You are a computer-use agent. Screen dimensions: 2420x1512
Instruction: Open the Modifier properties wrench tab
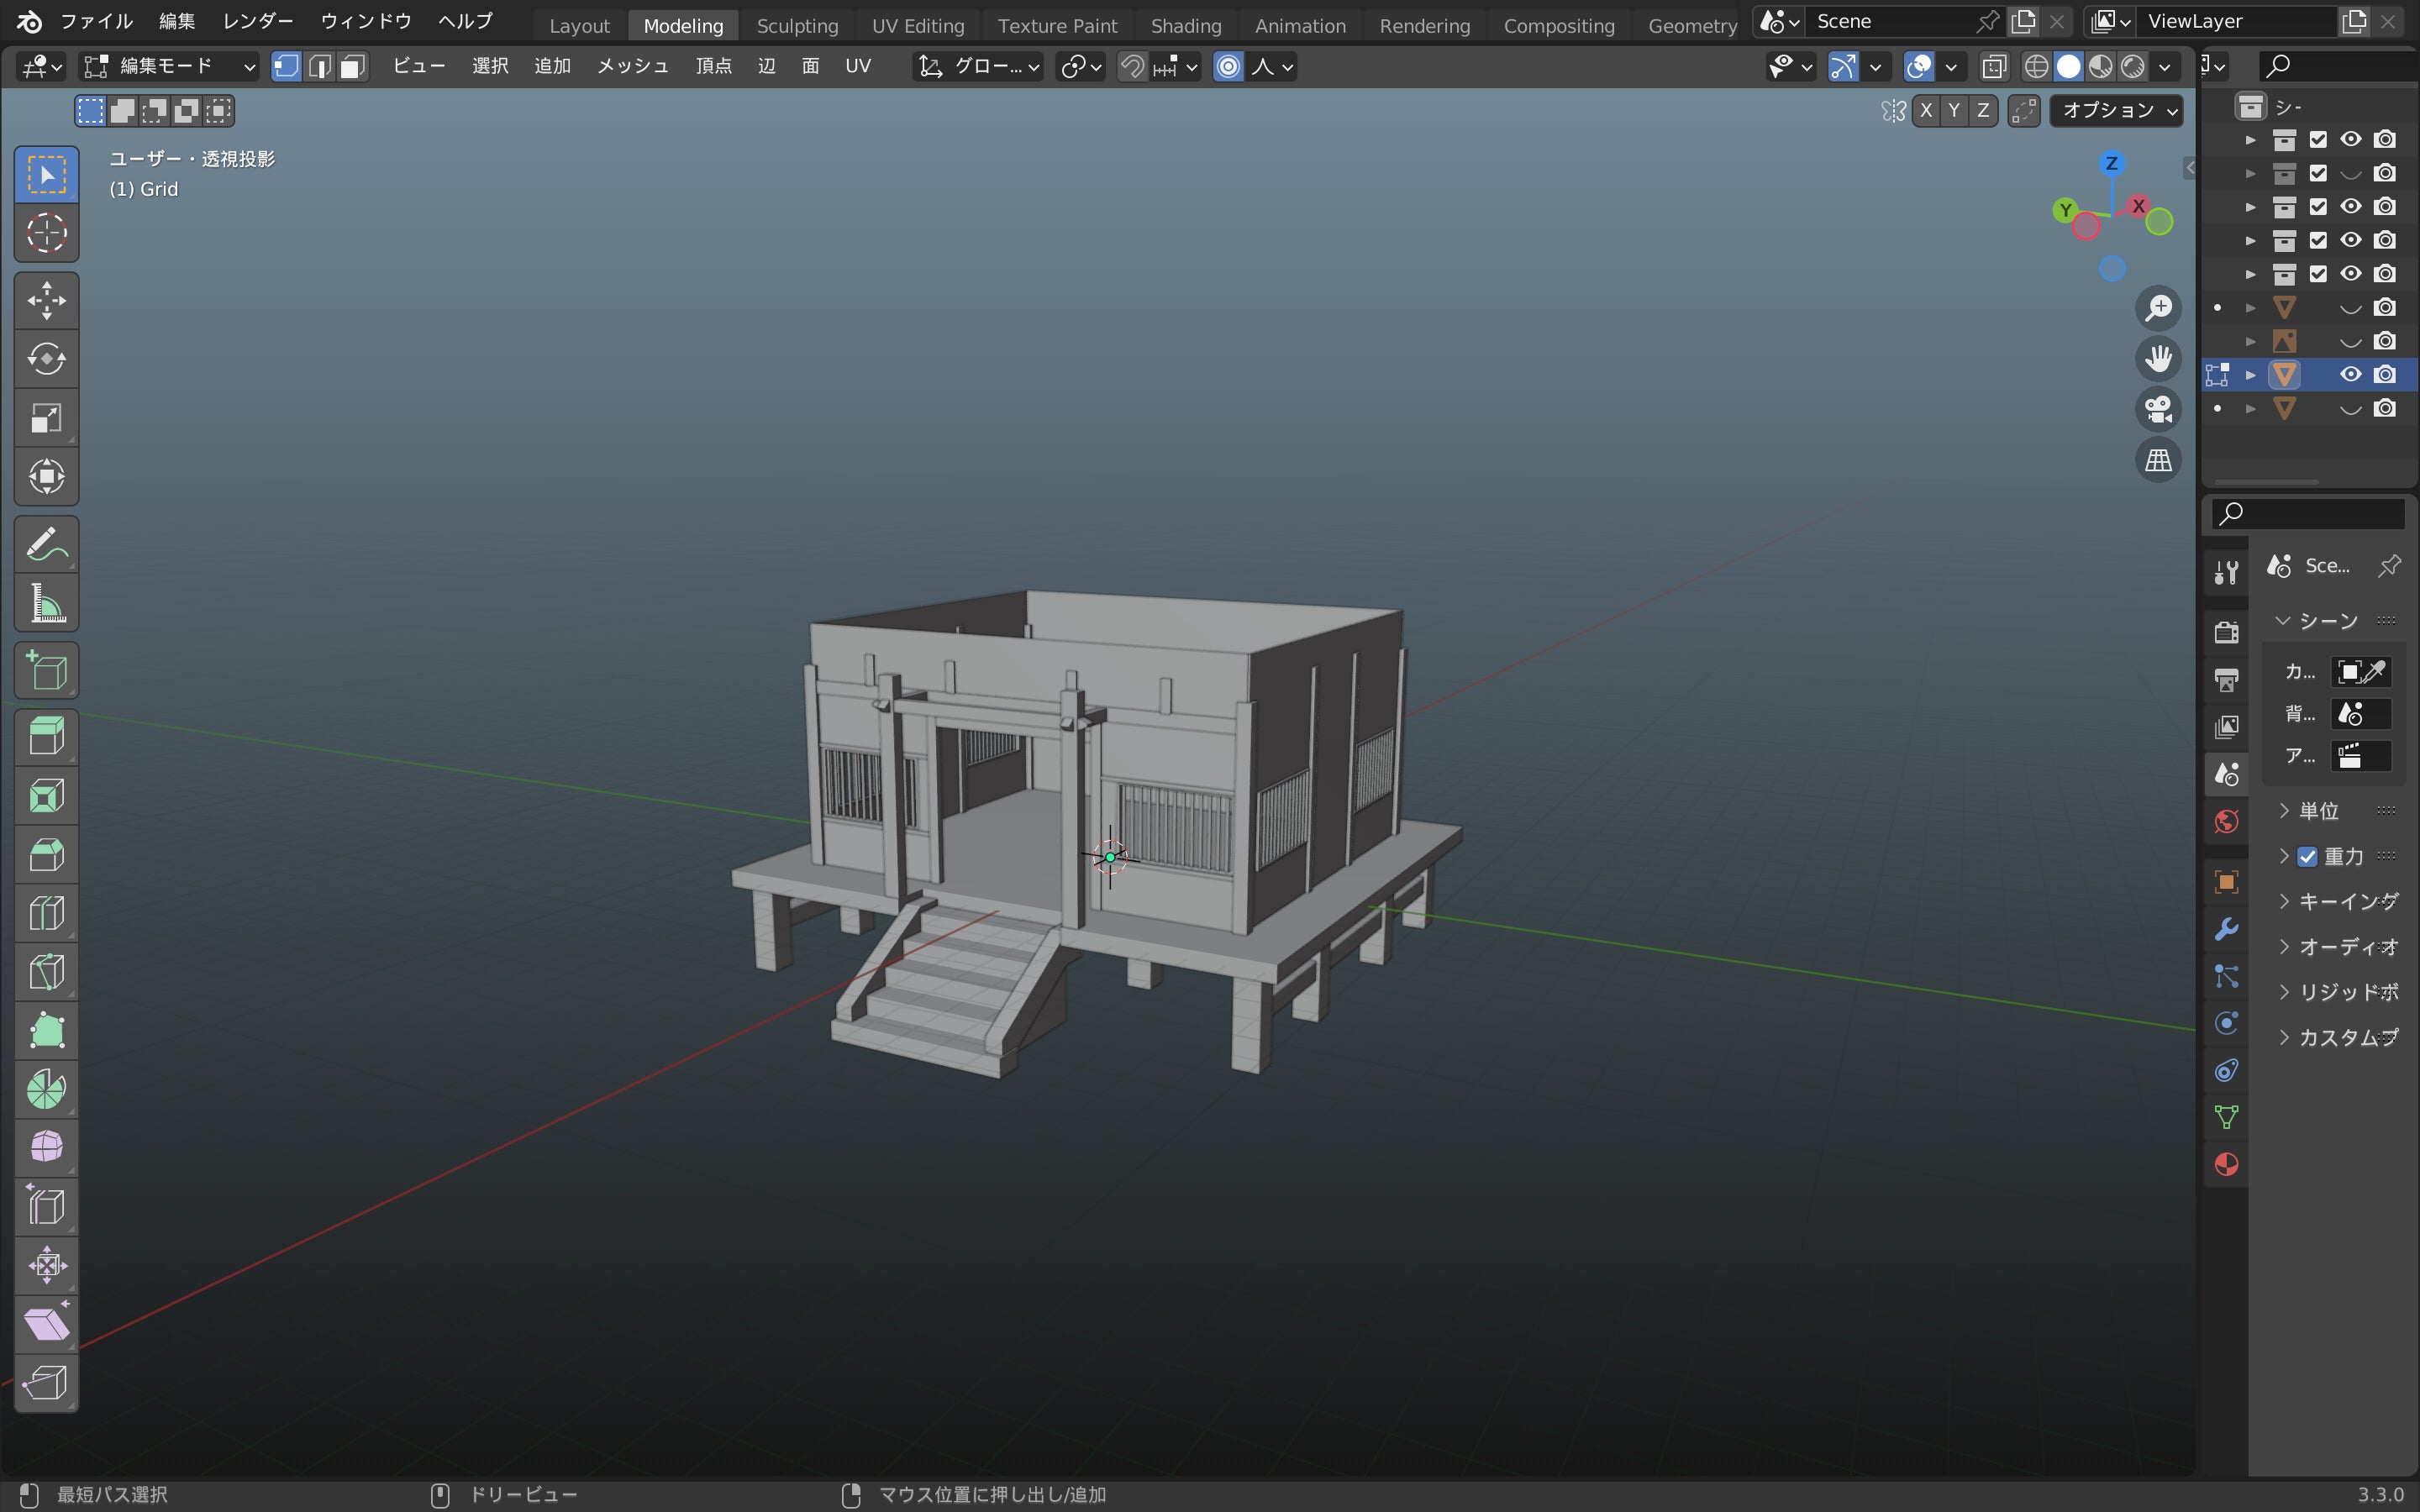pos(2226,929)
